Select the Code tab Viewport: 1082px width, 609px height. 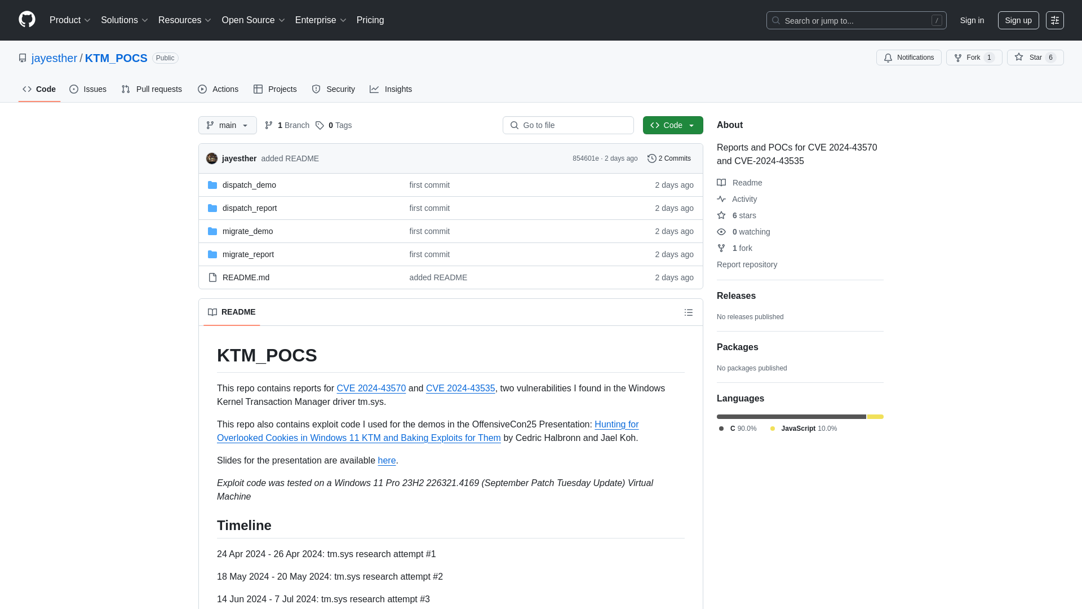39,89
